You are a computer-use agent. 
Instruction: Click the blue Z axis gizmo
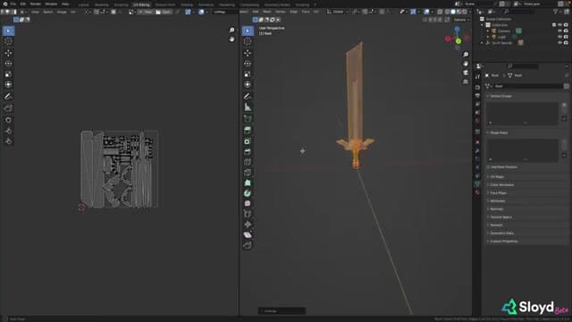[x=457, y=30]
